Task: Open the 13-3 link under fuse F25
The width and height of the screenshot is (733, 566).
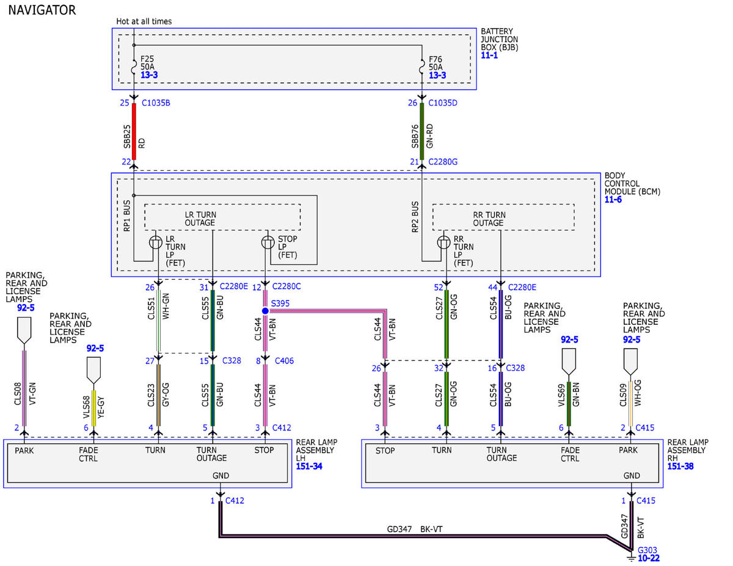Action: pyautogui.click(x=150, y=75)
